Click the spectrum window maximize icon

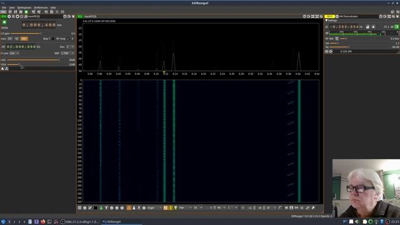click(317, 16)
